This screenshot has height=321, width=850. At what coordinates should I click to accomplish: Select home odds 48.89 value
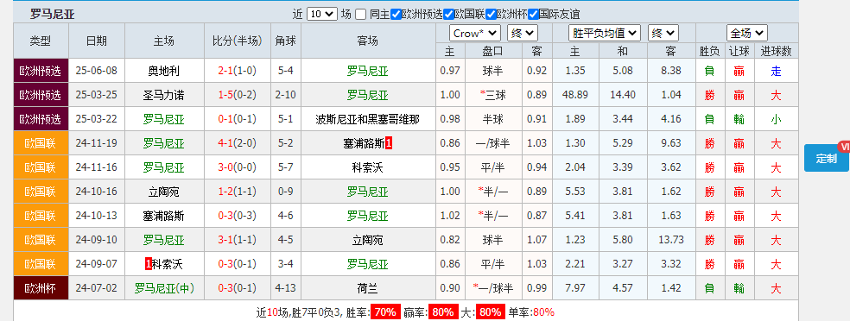(x=575, y=95)
